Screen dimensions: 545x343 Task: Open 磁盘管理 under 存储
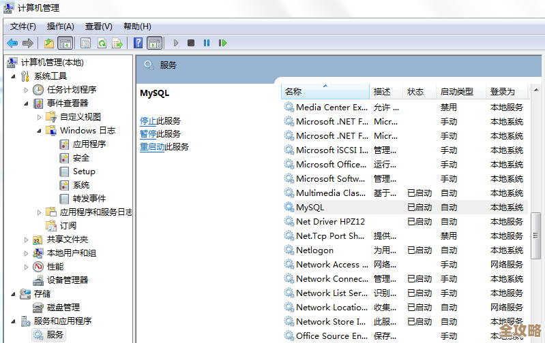tap(63, 308)
